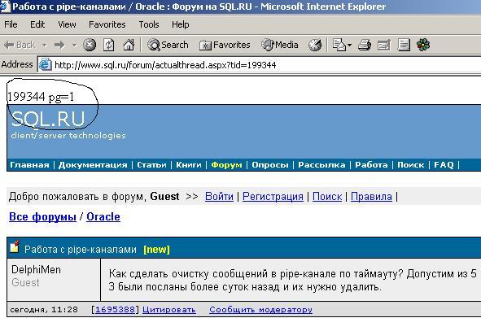Open the Media toolbar button
The height and width of the screenshot is (318, 481).
point(280,45)
